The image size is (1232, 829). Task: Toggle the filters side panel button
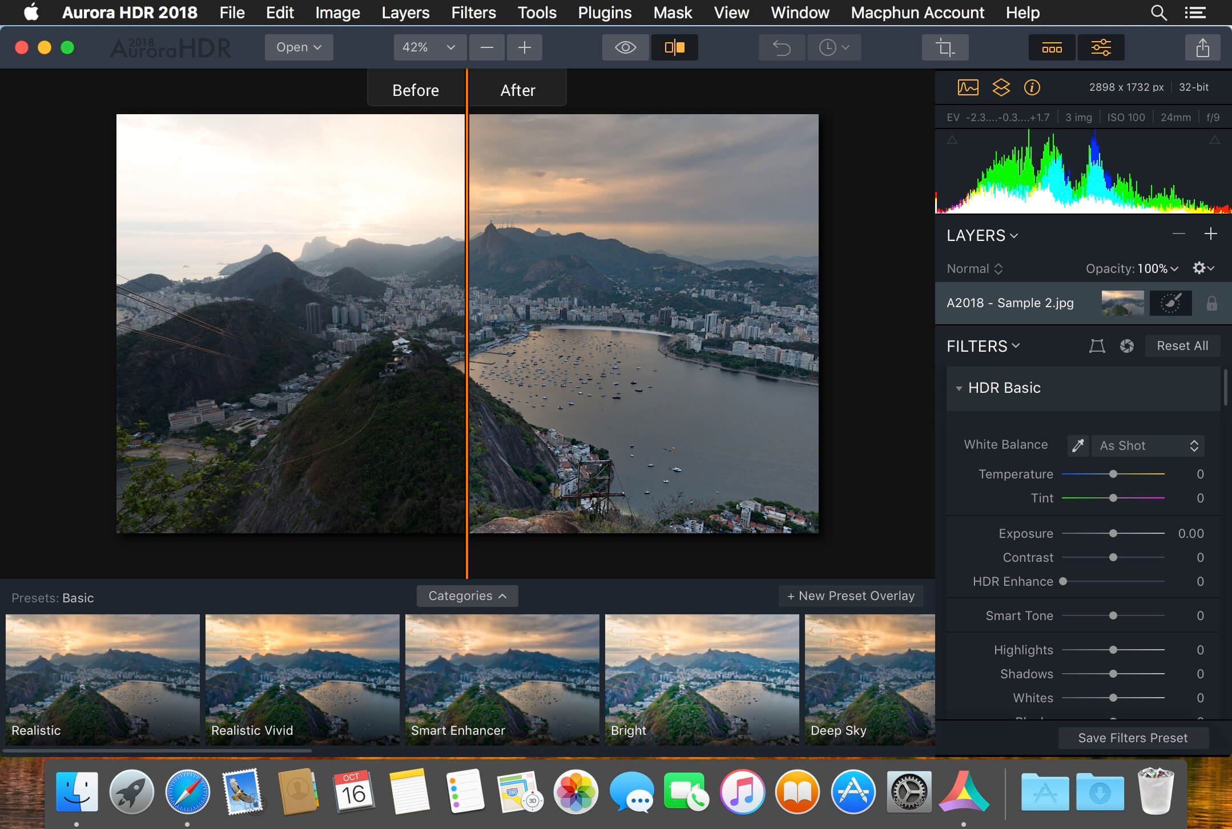pos(1101,47)
